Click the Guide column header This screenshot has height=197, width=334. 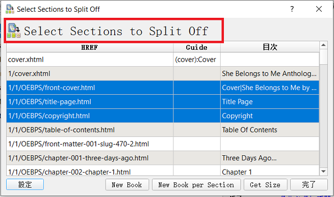(x=197, y=47)
